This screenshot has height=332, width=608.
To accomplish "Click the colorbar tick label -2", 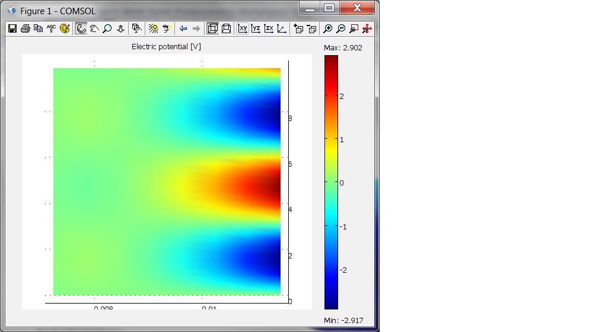I will click(x=343, y=270).
